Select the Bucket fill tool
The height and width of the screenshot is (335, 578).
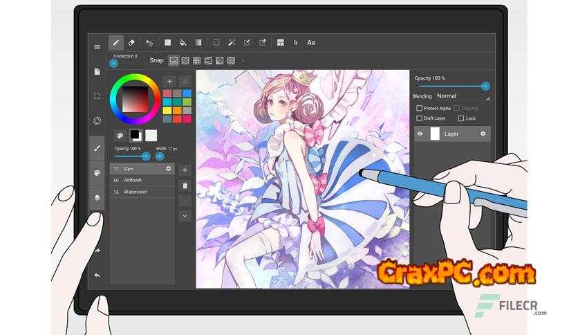pos(183,43)
